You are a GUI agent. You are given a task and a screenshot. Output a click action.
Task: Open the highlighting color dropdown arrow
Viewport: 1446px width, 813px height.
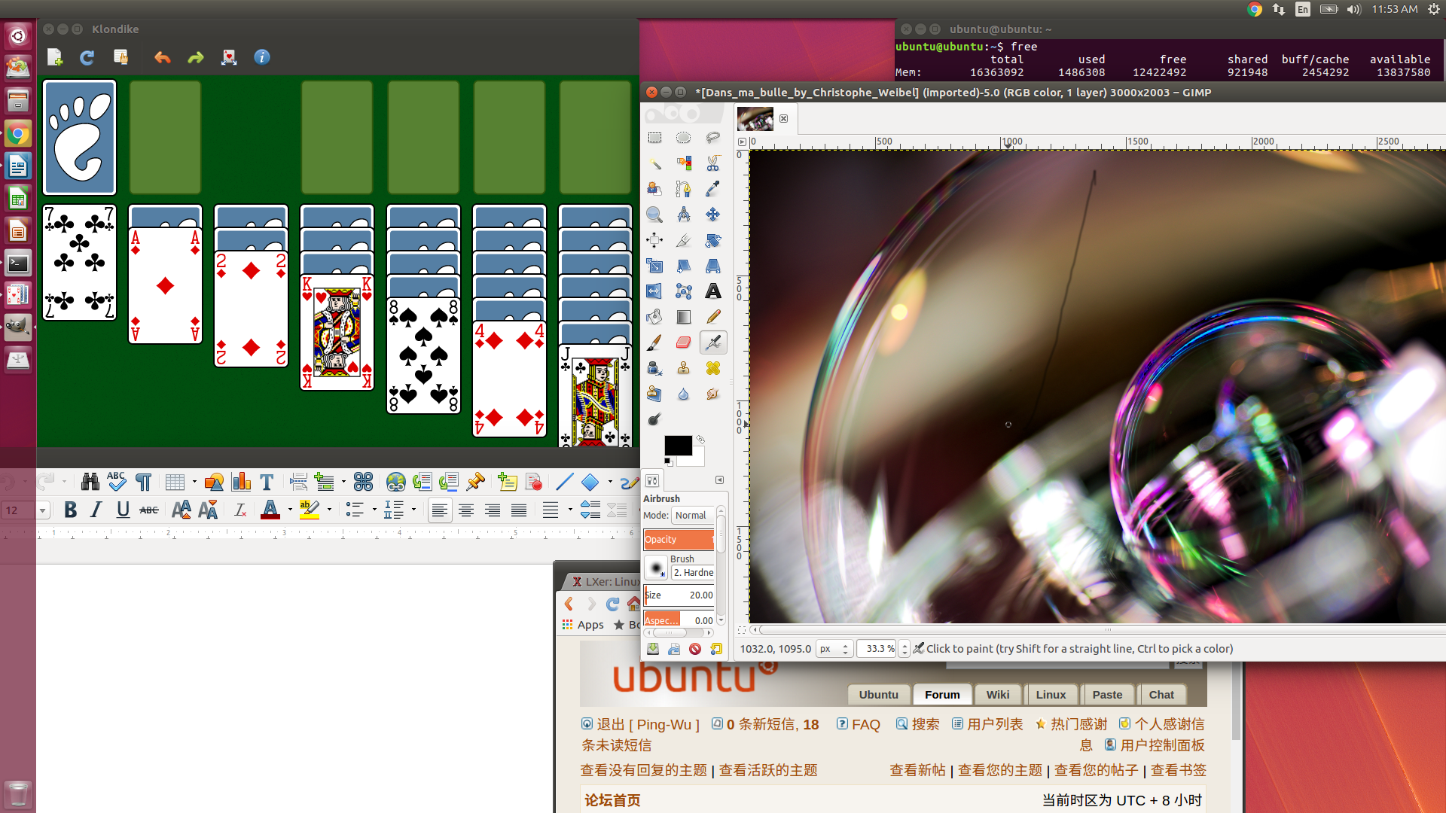(329, 510)
